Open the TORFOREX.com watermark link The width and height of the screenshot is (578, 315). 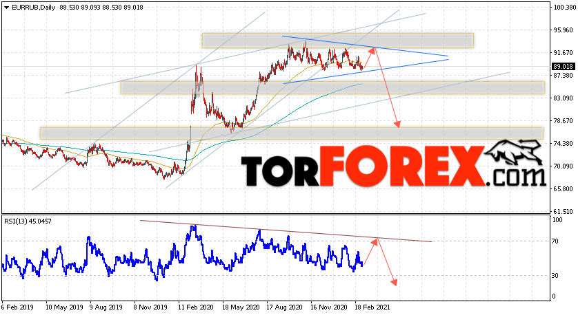393,166
